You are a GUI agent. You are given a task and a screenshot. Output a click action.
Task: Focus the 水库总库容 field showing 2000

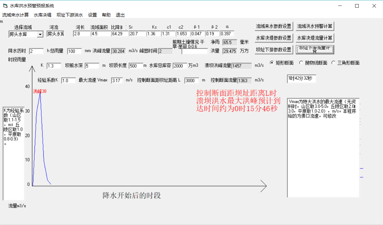coord(180,66)
